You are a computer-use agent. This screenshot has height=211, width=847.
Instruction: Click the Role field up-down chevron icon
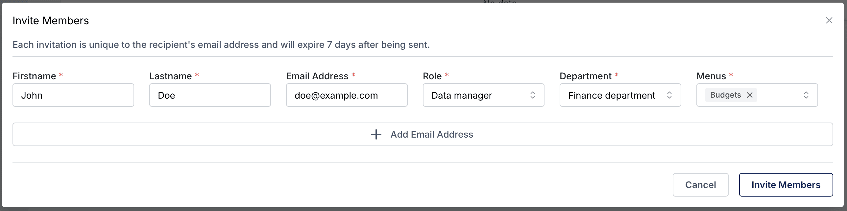(532, 95)
